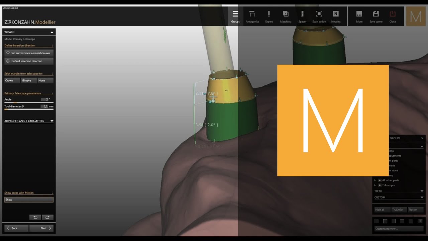The height and width of the screenshot is (241, 428).
Task: Select the fourth view preset icon
Action: [402, 221]
